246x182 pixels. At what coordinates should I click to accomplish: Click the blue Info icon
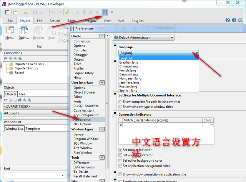pos(234,20)
